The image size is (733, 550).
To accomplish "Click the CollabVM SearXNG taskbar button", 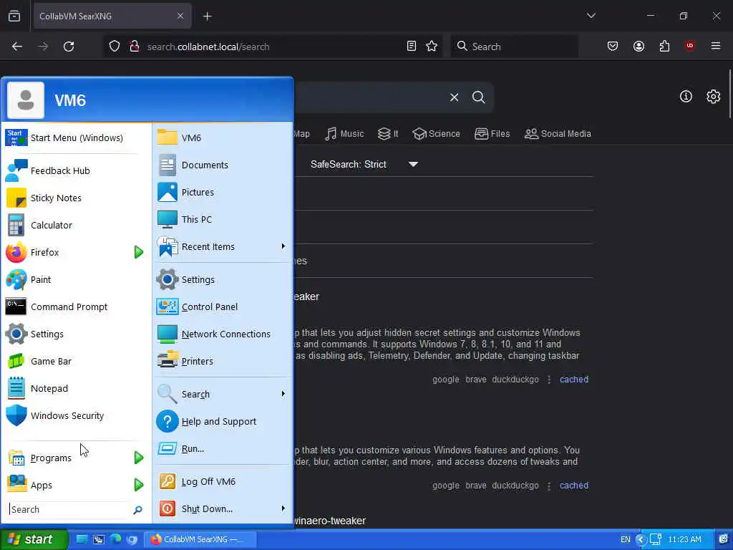I will [200, 540].
